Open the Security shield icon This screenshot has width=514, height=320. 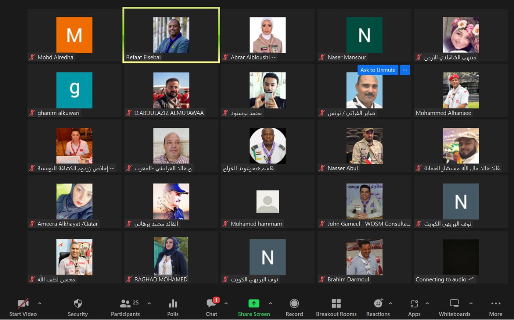78,304
